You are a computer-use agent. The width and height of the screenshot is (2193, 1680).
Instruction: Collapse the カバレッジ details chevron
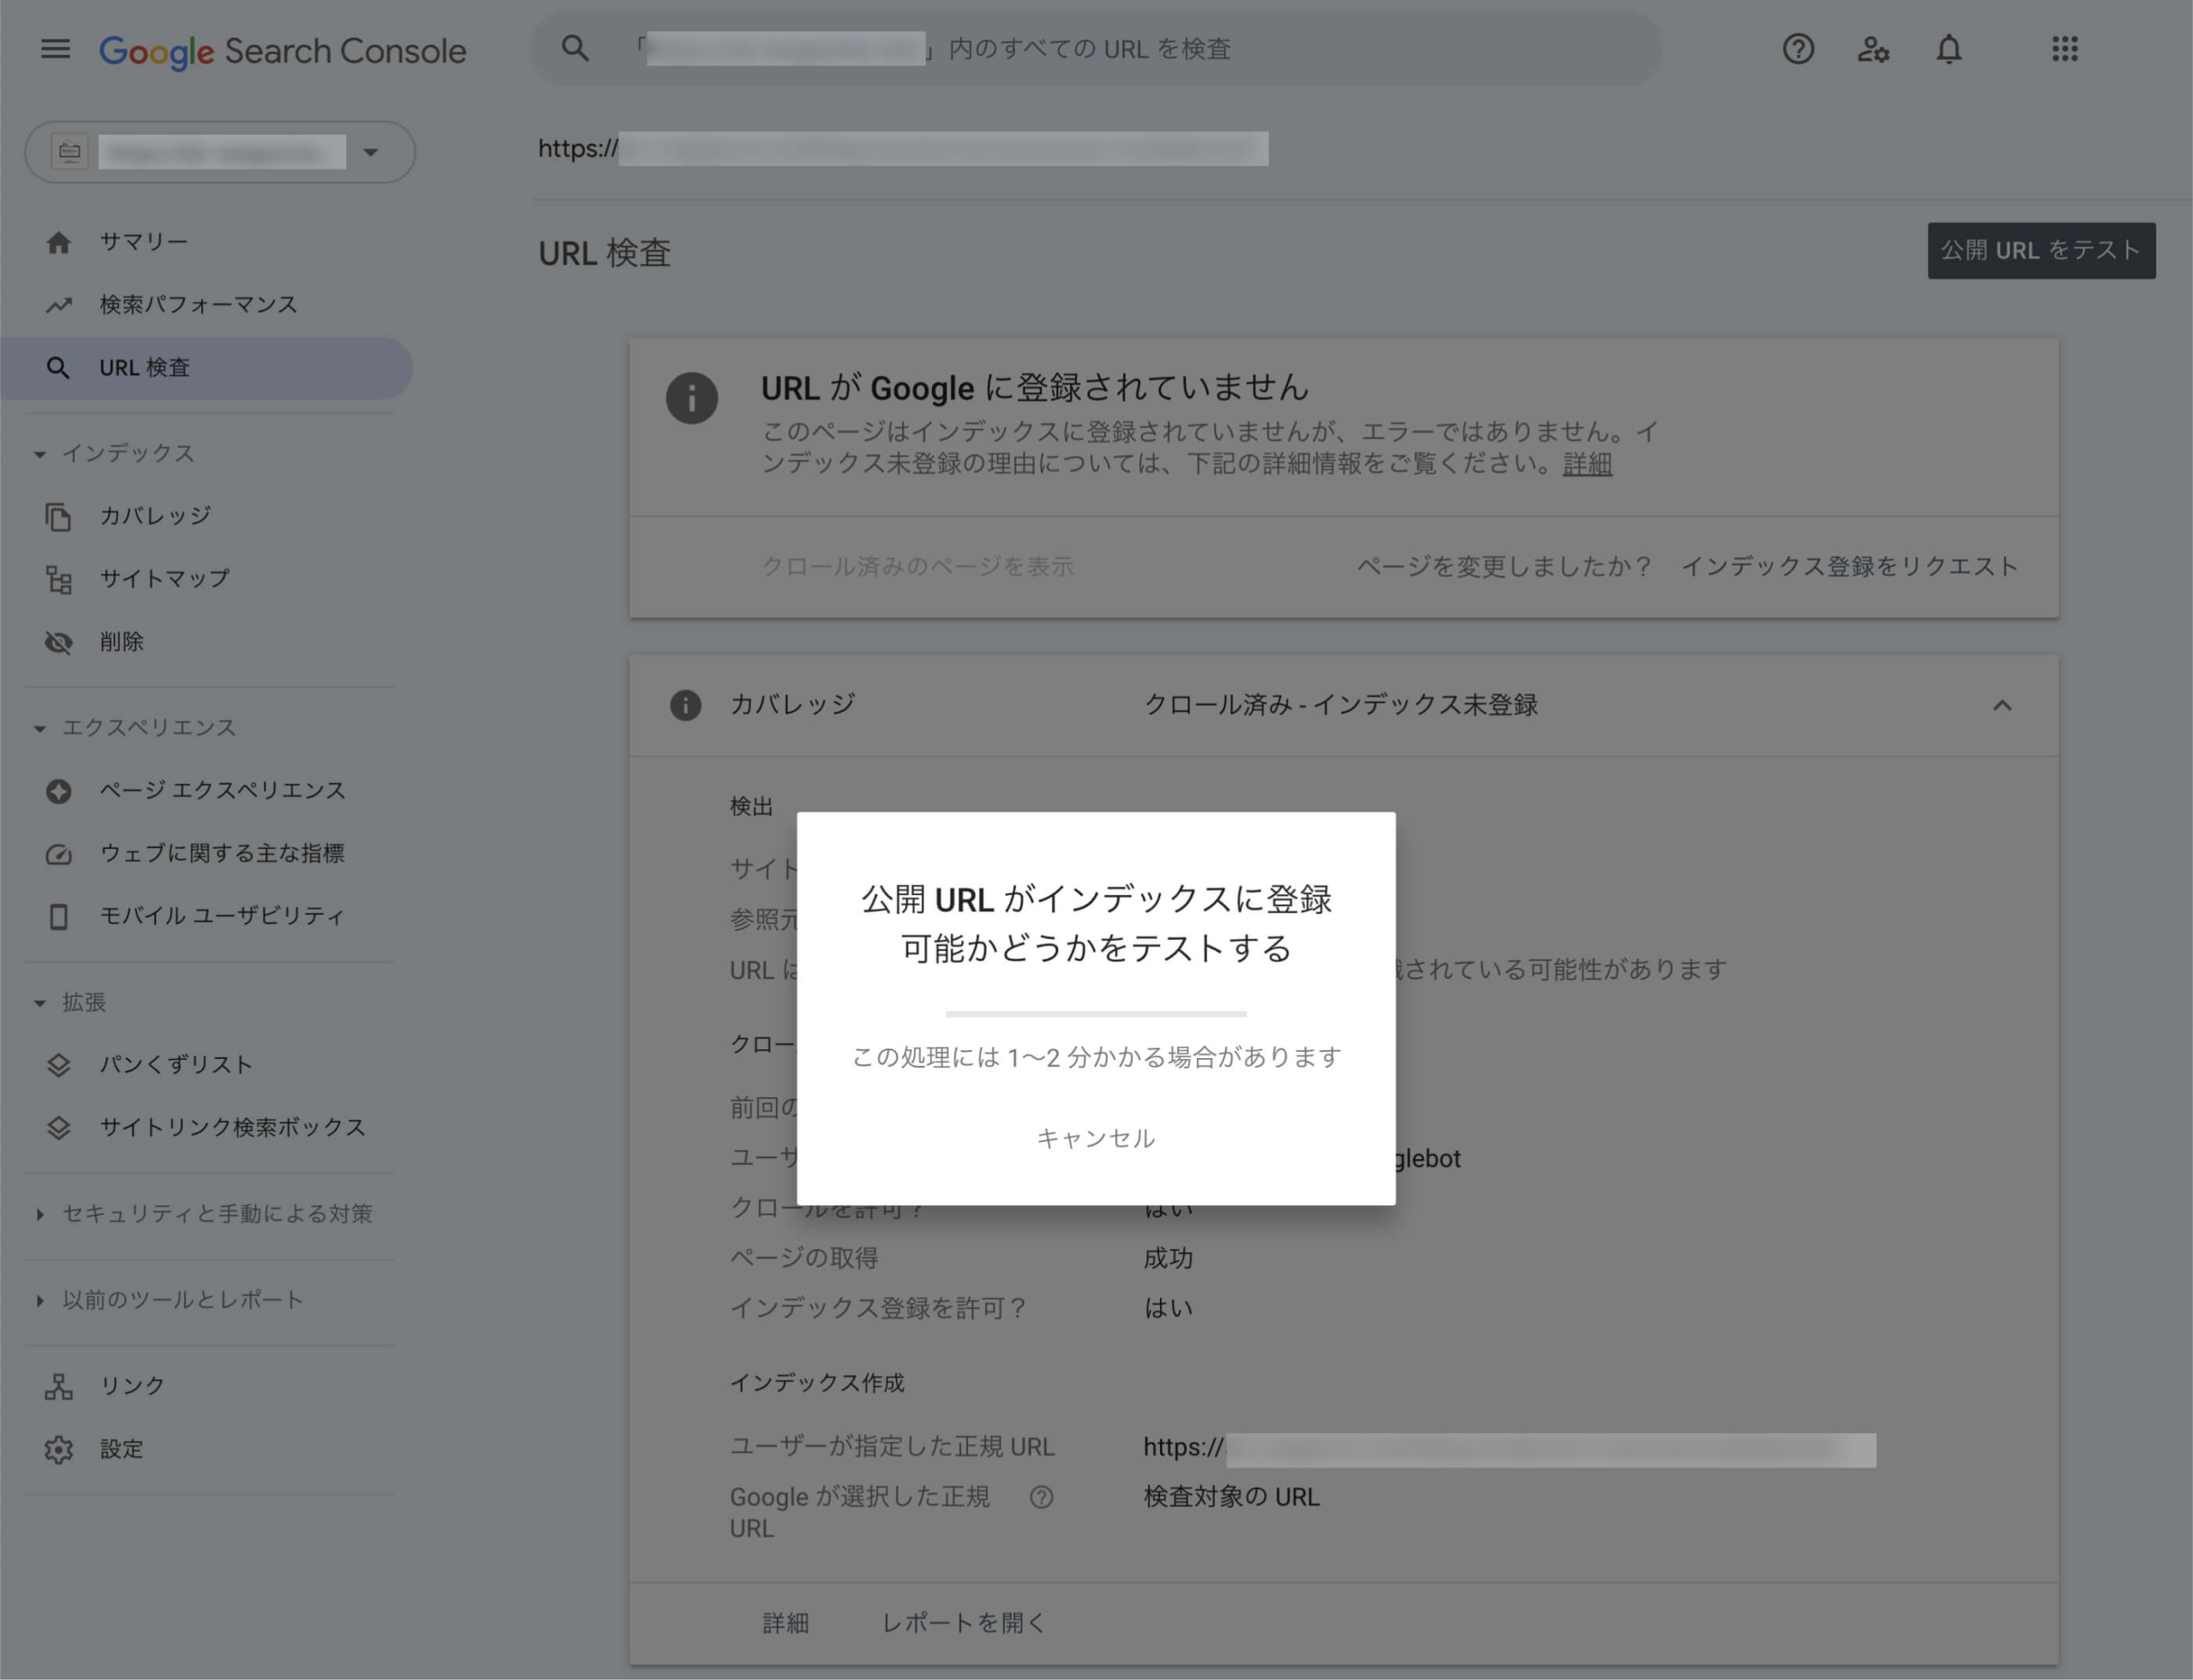(x=2002, y=705)
